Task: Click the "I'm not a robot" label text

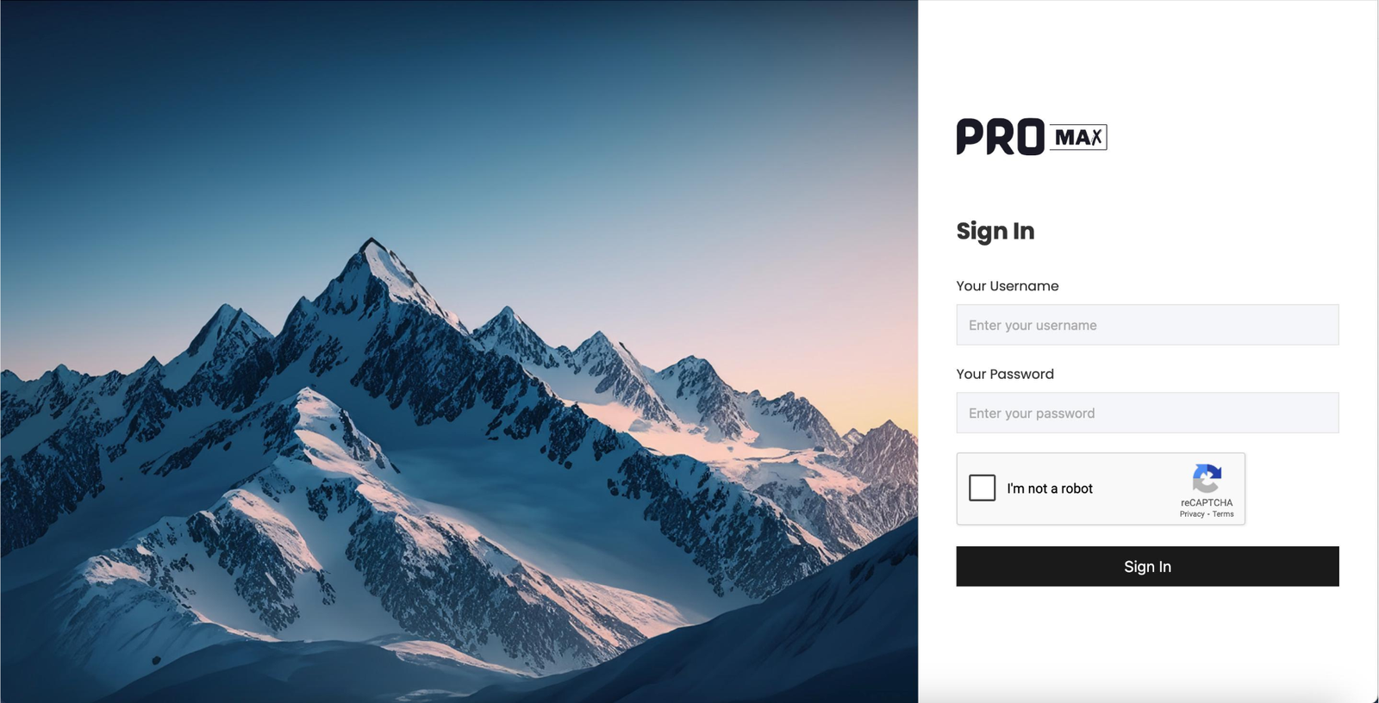Action: (1049, 488)
